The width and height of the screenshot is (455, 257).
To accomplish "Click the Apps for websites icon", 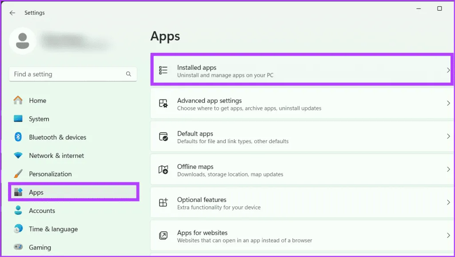I will [x=164, y=236].
